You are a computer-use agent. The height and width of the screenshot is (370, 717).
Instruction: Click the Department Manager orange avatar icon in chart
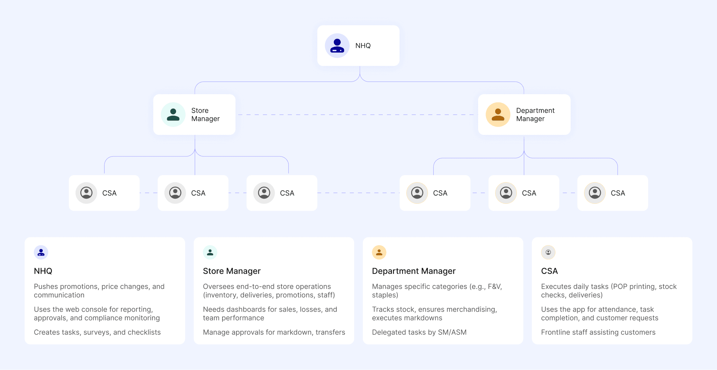tap(498, 115)
